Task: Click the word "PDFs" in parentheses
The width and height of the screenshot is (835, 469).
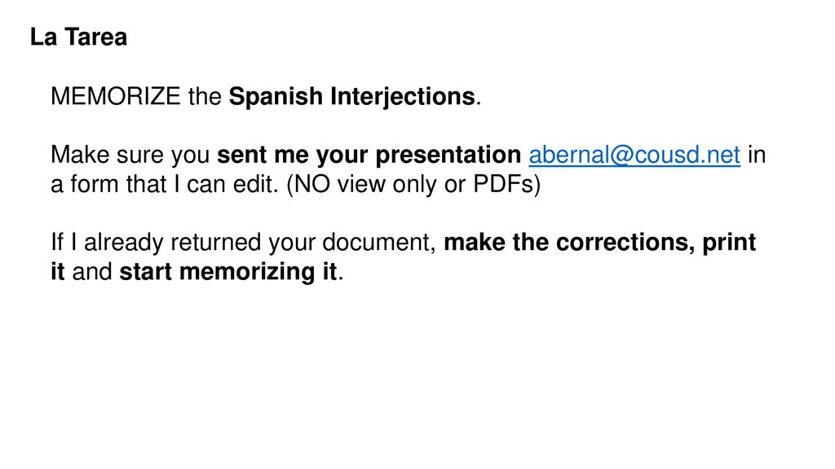Action: point(503,185)
